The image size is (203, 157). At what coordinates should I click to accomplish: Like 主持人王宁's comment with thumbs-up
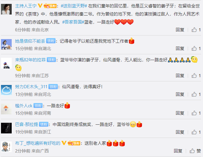(x=194, y=30)
